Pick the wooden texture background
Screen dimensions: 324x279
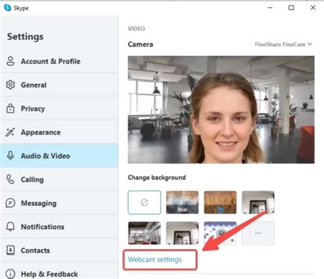point(220,202)
